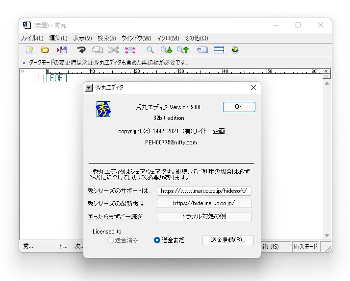Click the split window toolbar icon

[x=219, y=50]
